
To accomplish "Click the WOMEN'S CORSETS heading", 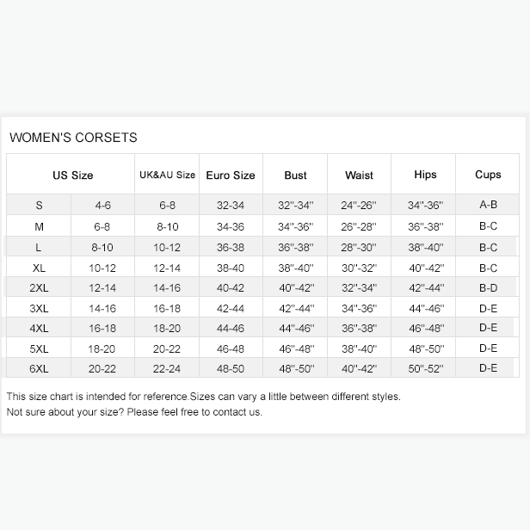I will [x=73, y=138].
